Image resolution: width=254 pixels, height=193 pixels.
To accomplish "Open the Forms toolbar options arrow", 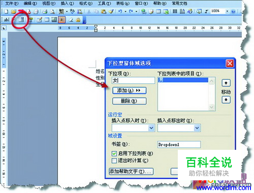I will tap(84, 20).
